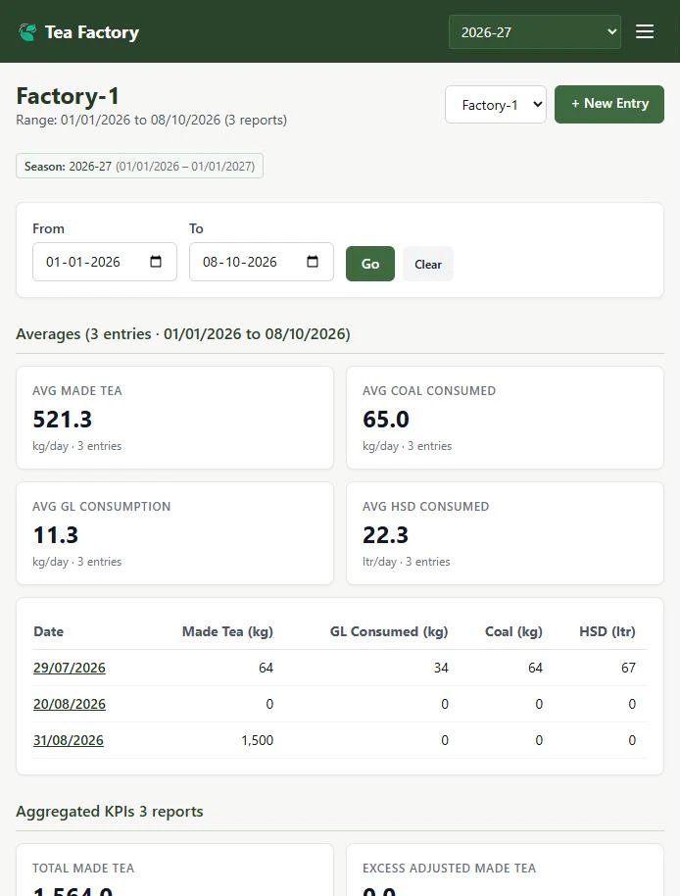Open calendar picker in To date field
The width and height of the screenshot is (680, 896).
[313, 262]
